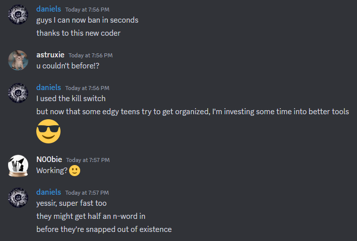Open the astruxie username profile

pos(50,55)
